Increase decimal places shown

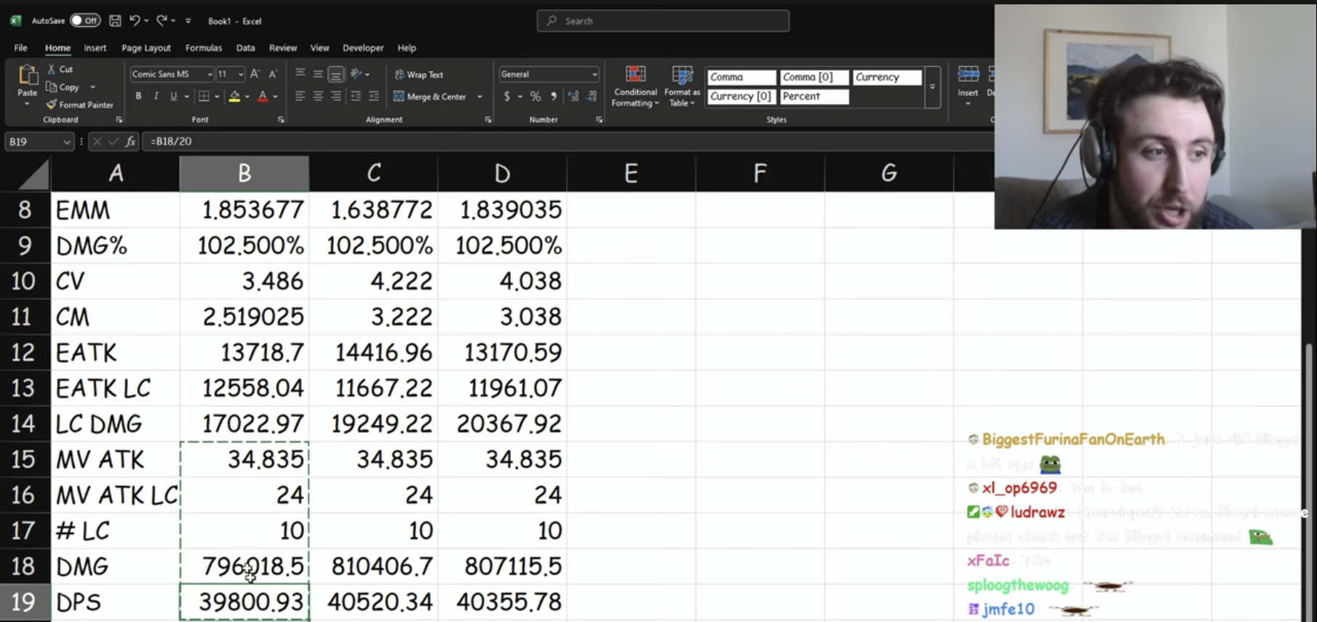(573, 96)
